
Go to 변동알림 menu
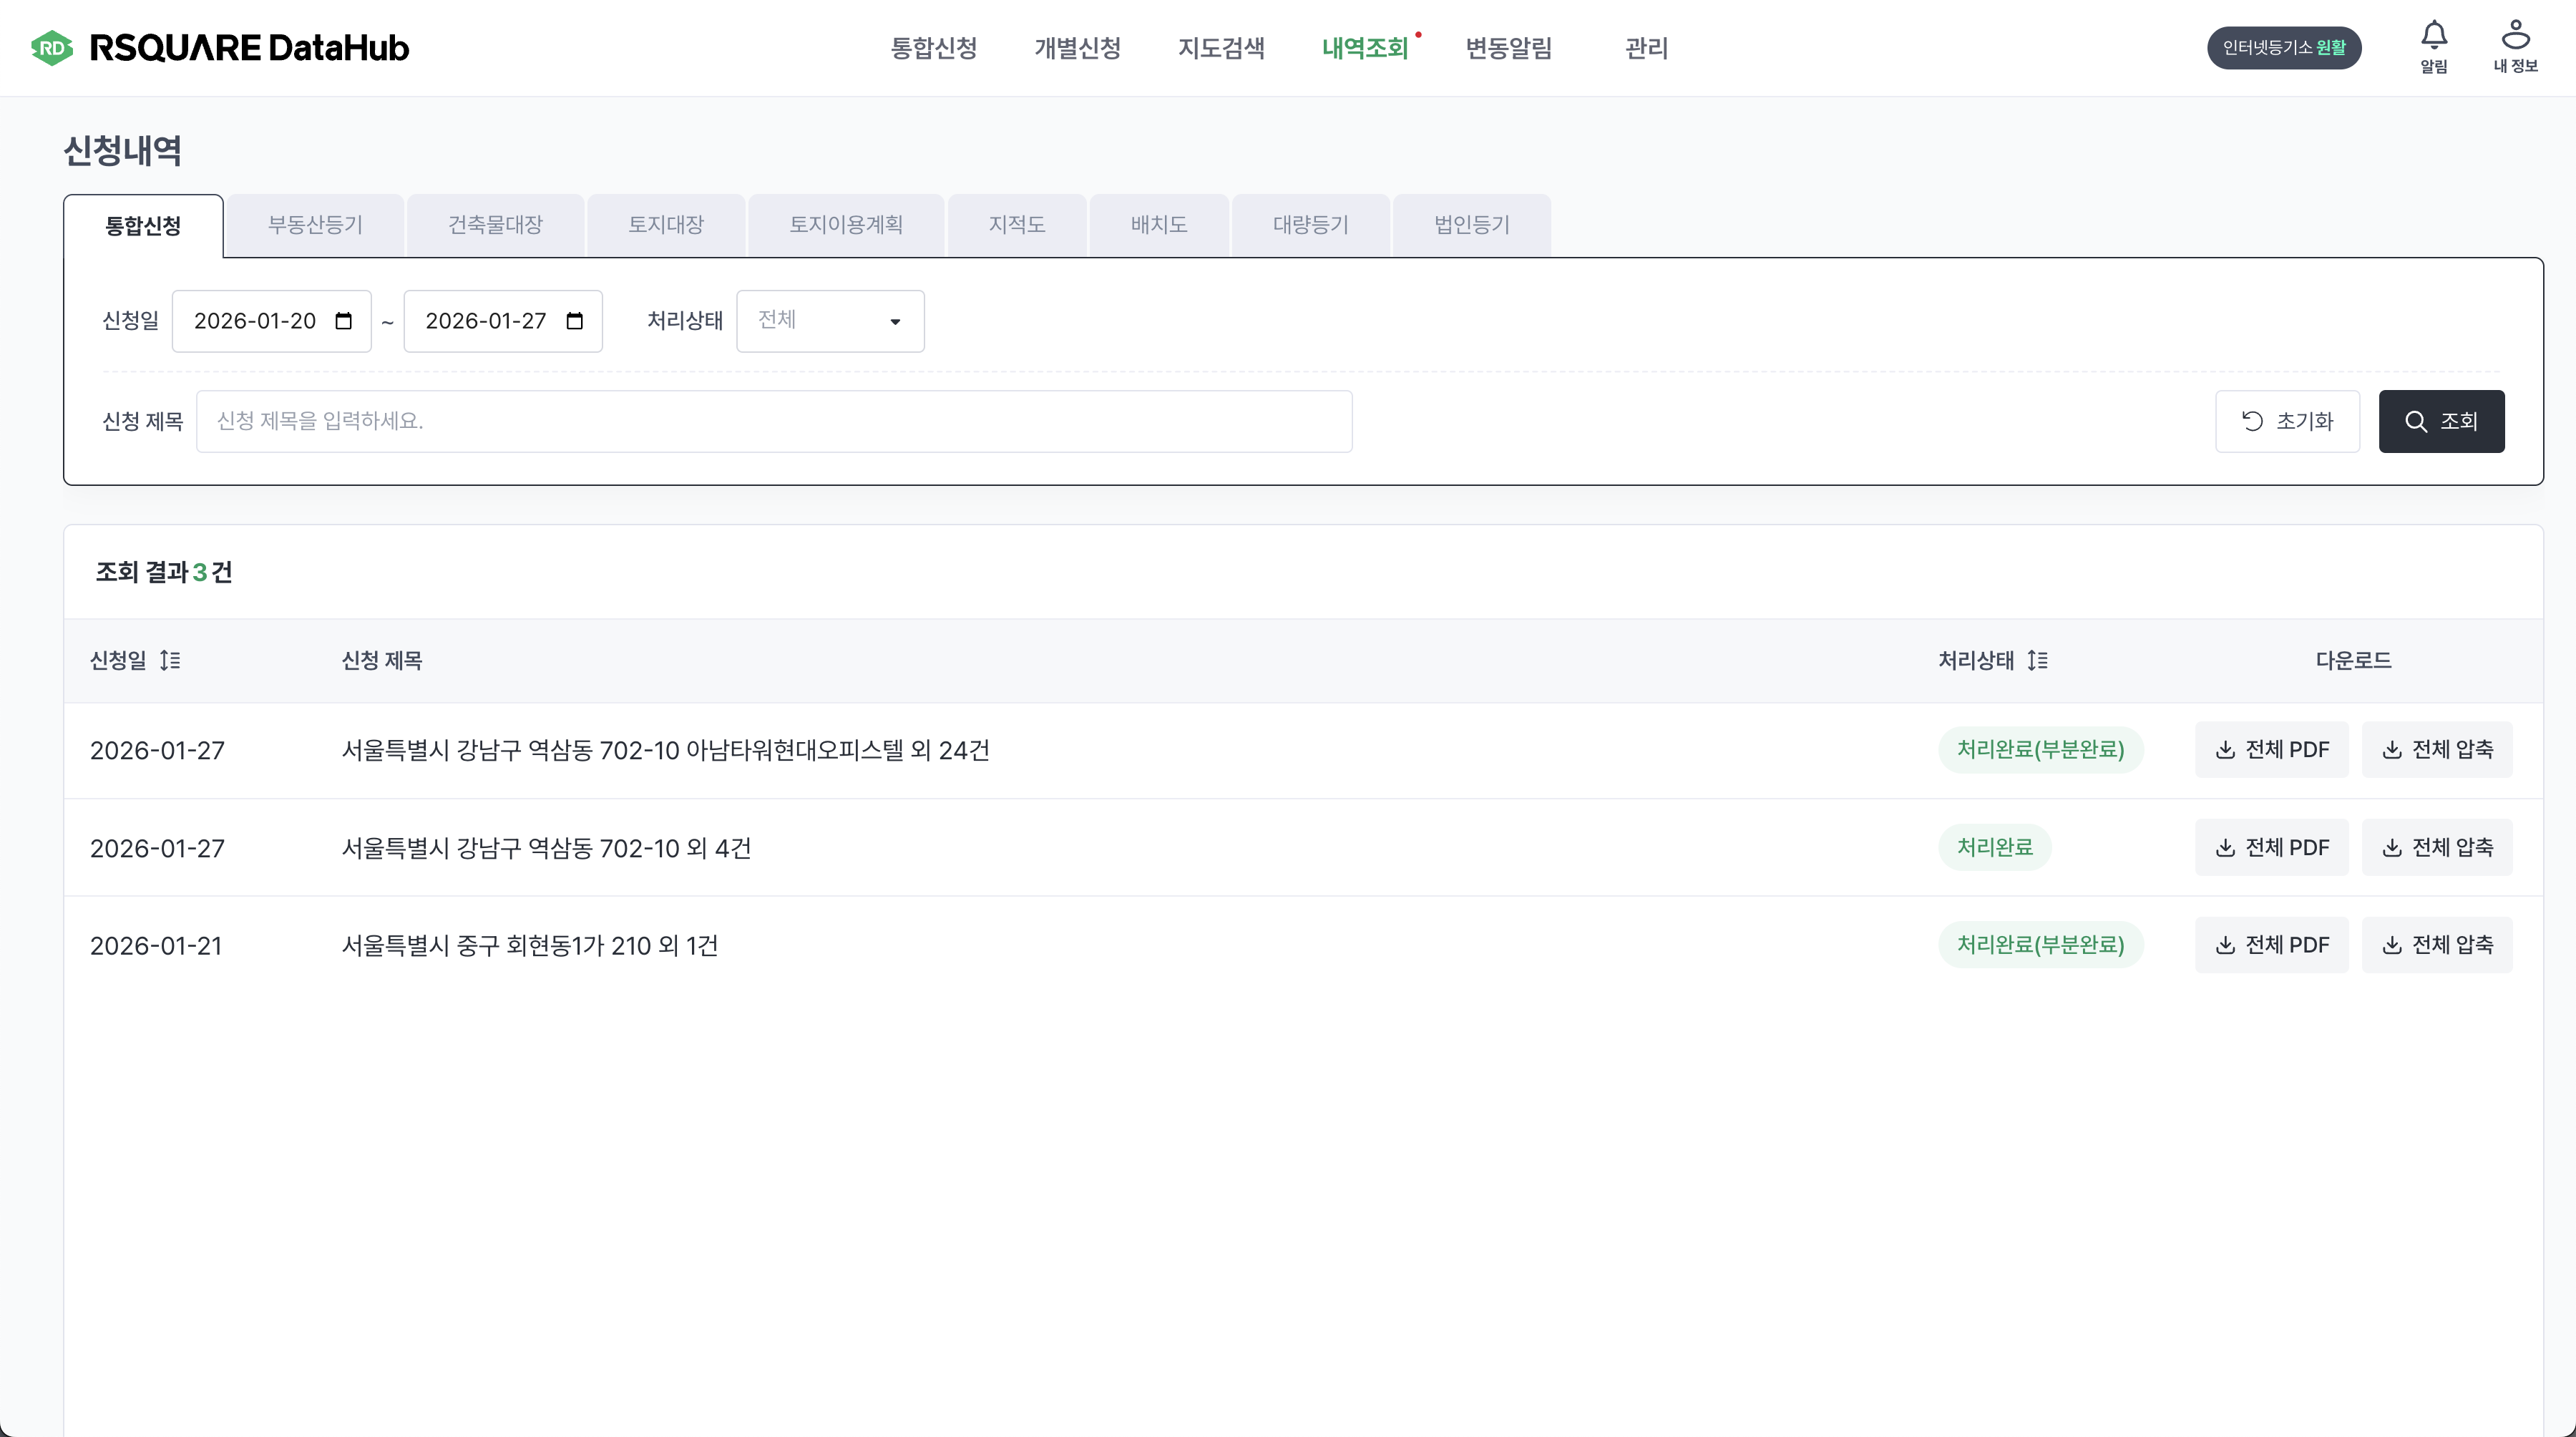(1508, 48)
